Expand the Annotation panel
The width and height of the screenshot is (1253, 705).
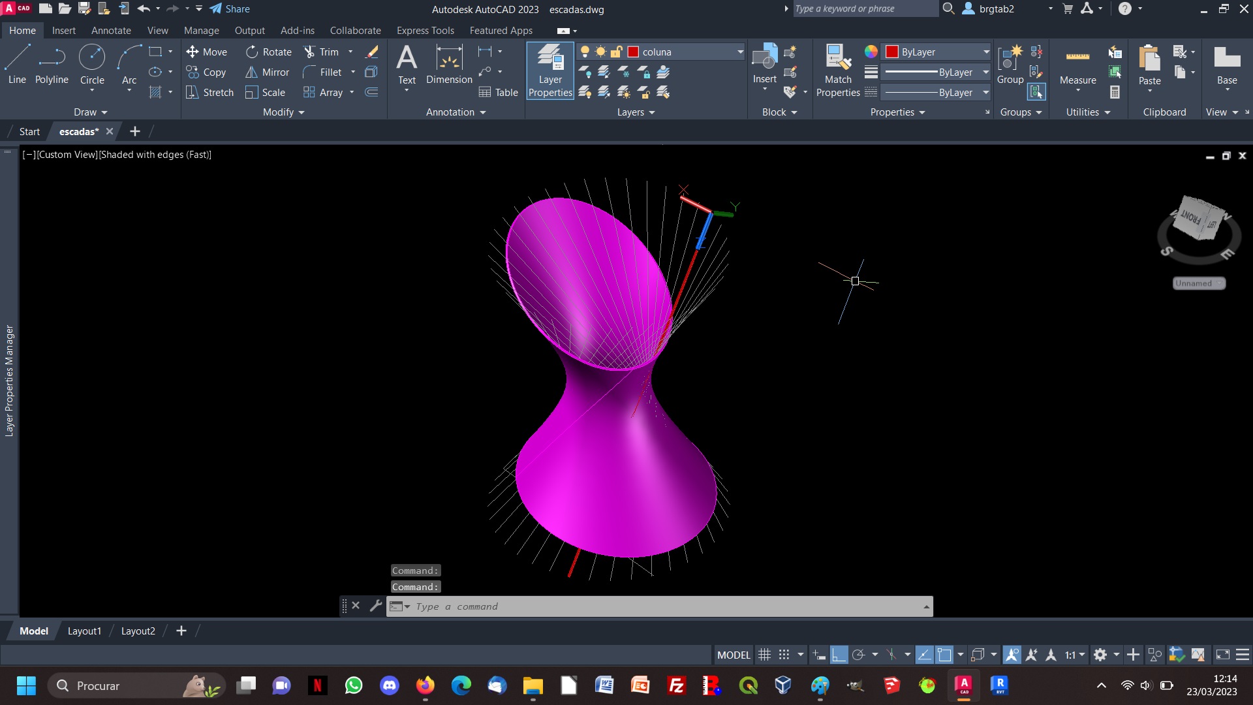click(456, 112)
